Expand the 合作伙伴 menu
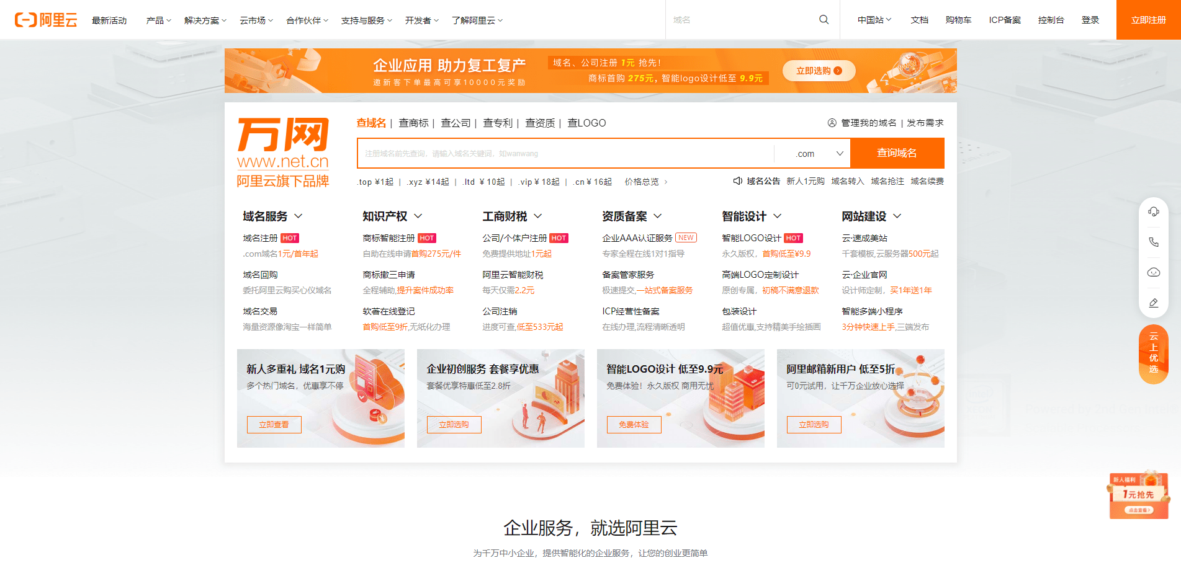1181x581 pixels. (x=307, y=20)
